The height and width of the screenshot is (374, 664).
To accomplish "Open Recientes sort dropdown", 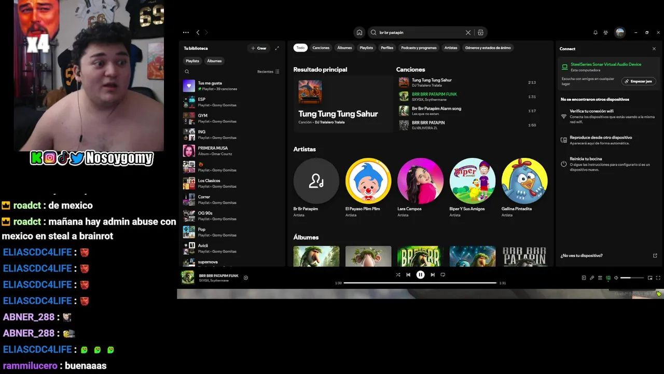I will (x=268, y=72).
